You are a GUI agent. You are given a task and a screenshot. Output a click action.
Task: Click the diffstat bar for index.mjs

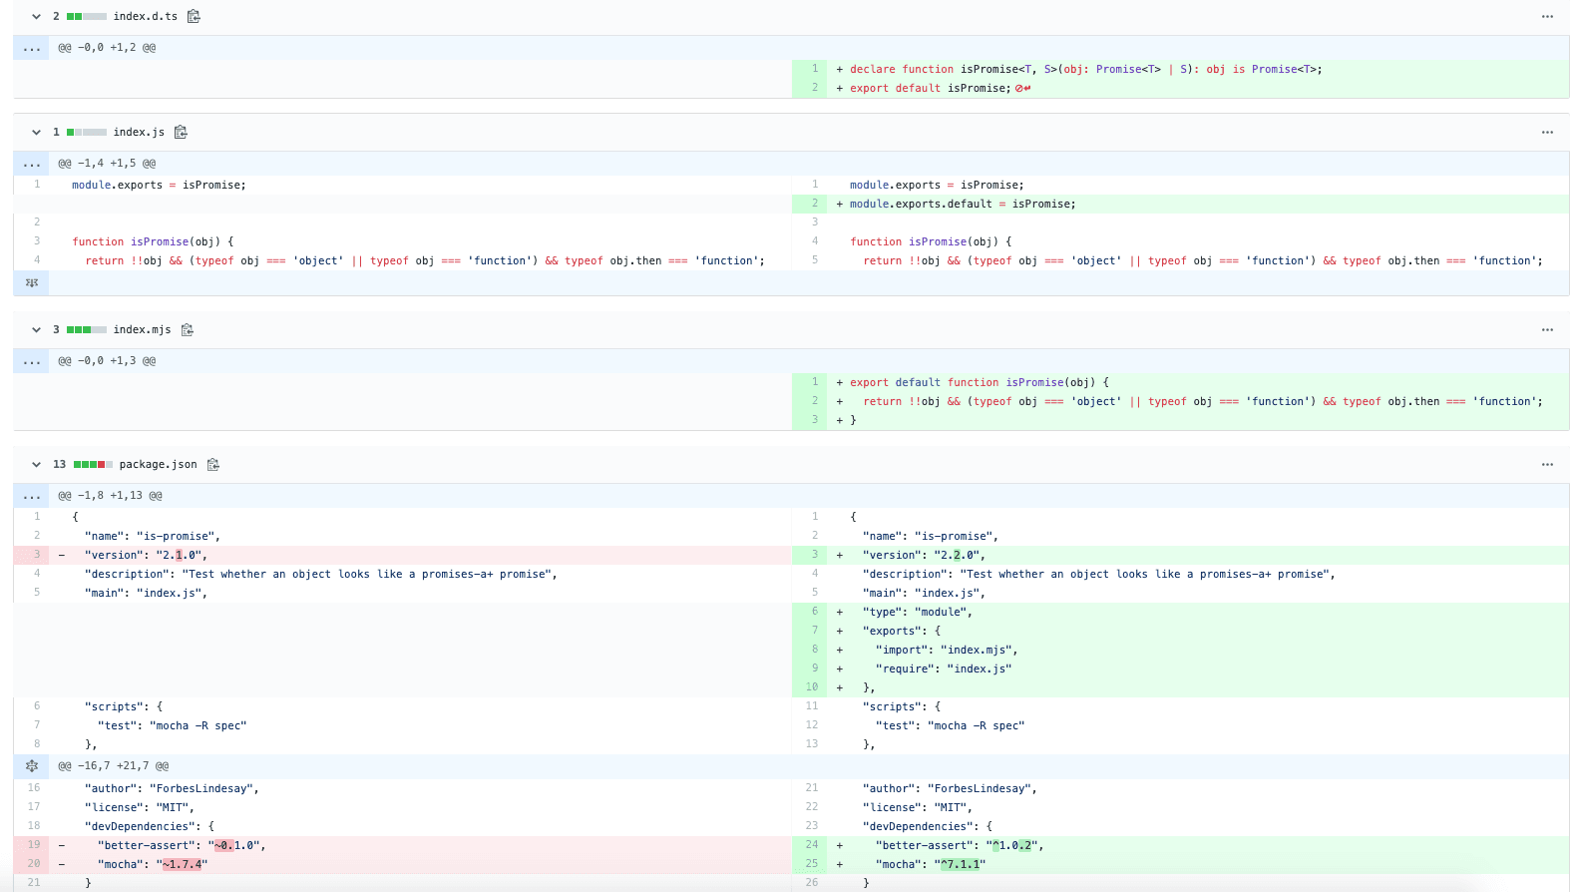87,330
